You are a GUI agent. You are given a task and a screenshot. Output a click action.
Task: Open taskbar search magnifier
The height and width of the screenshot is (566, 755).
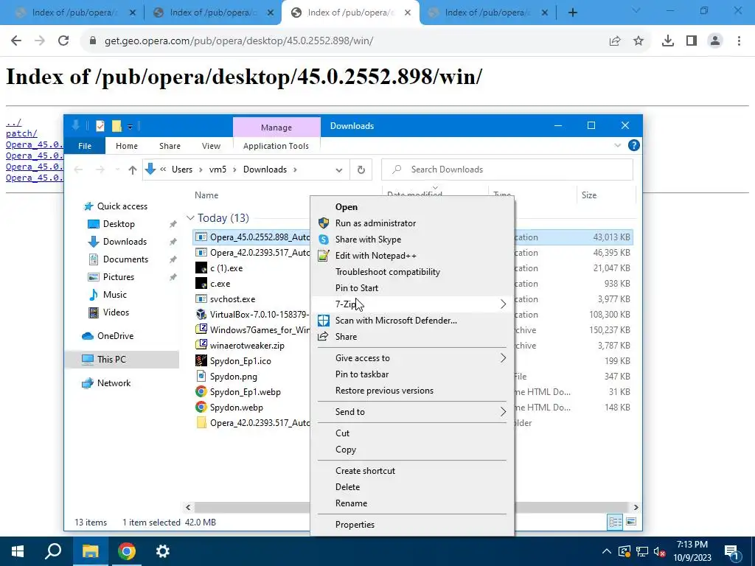[x=53, y=551]
